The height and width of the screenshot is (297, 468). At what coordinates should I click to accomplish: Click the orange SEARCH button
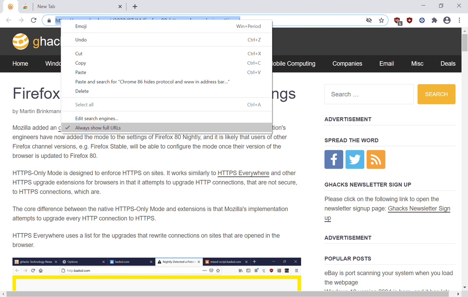[x=437, y=94]
